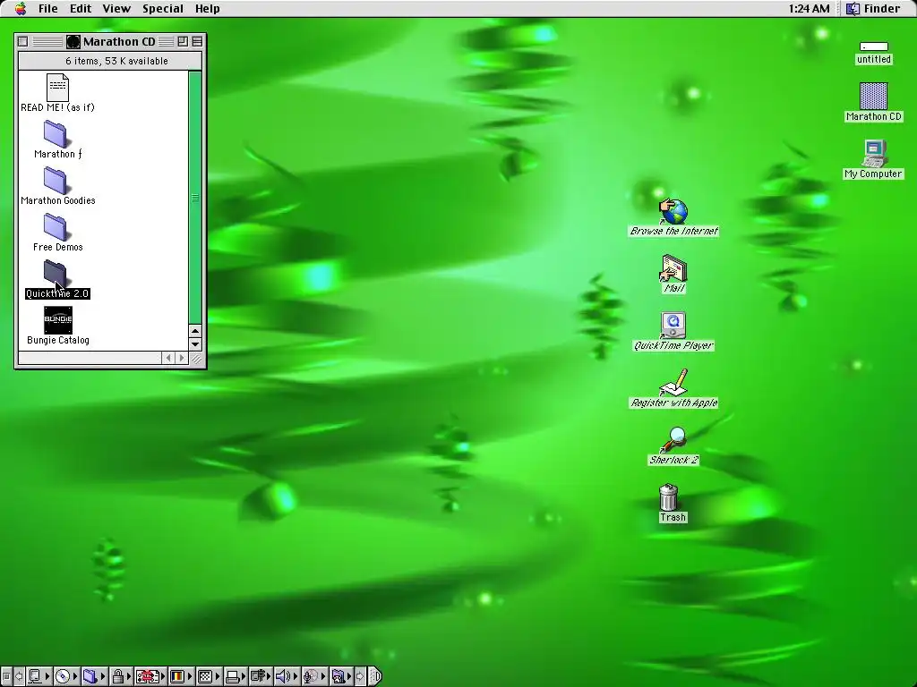Click horizontal scroll right arrow in Marathon CD
Image resolution: width=917 pixels, height=687 pixels.
click(181, 358)
